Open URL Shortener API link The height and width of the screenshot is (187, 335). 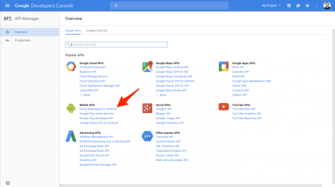pyautogui.click(x=167, y=146)
